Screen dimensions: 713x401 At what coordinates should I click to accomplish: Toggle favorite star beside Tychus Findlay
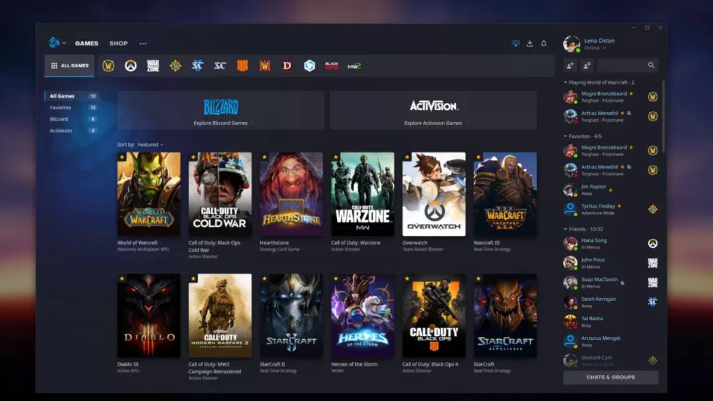(619, 206)
